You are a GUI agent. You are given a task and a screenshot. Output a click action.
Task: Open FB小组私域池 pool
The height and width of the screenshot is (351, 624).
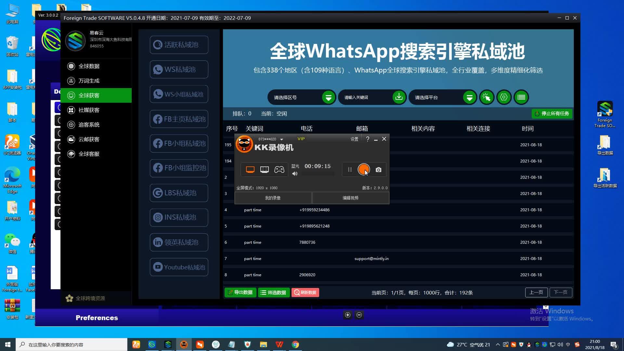point(179,144)
